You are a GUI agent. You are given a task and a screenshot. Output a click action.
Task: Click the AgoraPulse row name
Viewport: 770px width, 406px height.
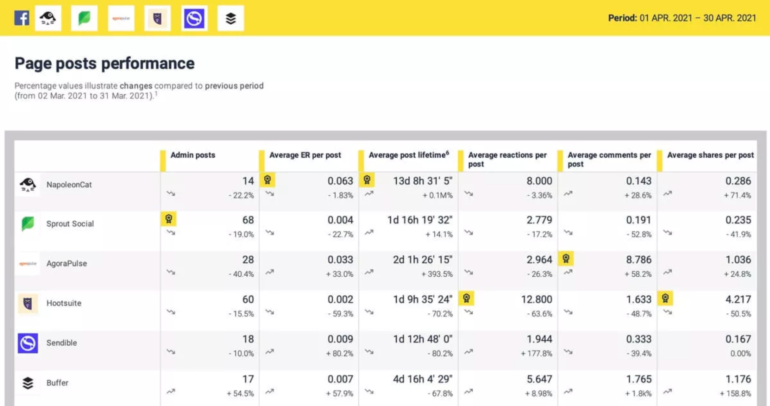coord(66,264)
